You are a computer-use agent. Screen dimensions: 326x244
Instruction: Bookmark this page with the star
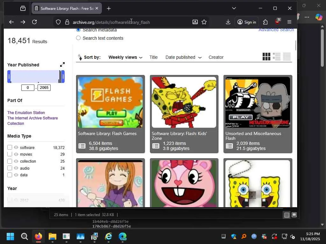[x=204, y=22]
